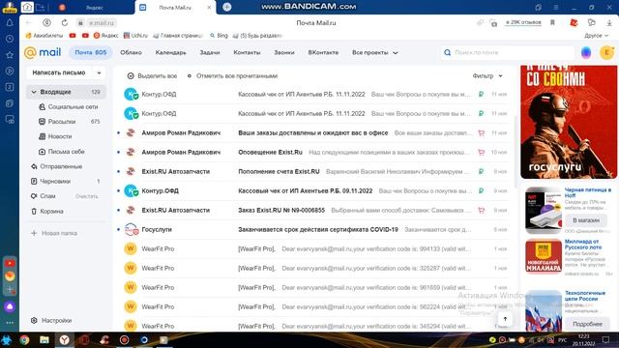Open ВКонтакте in top navigation
The width and height of the screenshot is (619, 348).
coord(323,52)
